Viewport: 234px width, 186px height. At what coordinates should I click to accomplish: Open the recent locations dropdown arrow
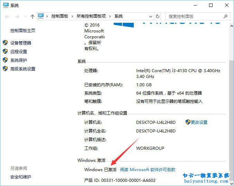pos(25,17)
